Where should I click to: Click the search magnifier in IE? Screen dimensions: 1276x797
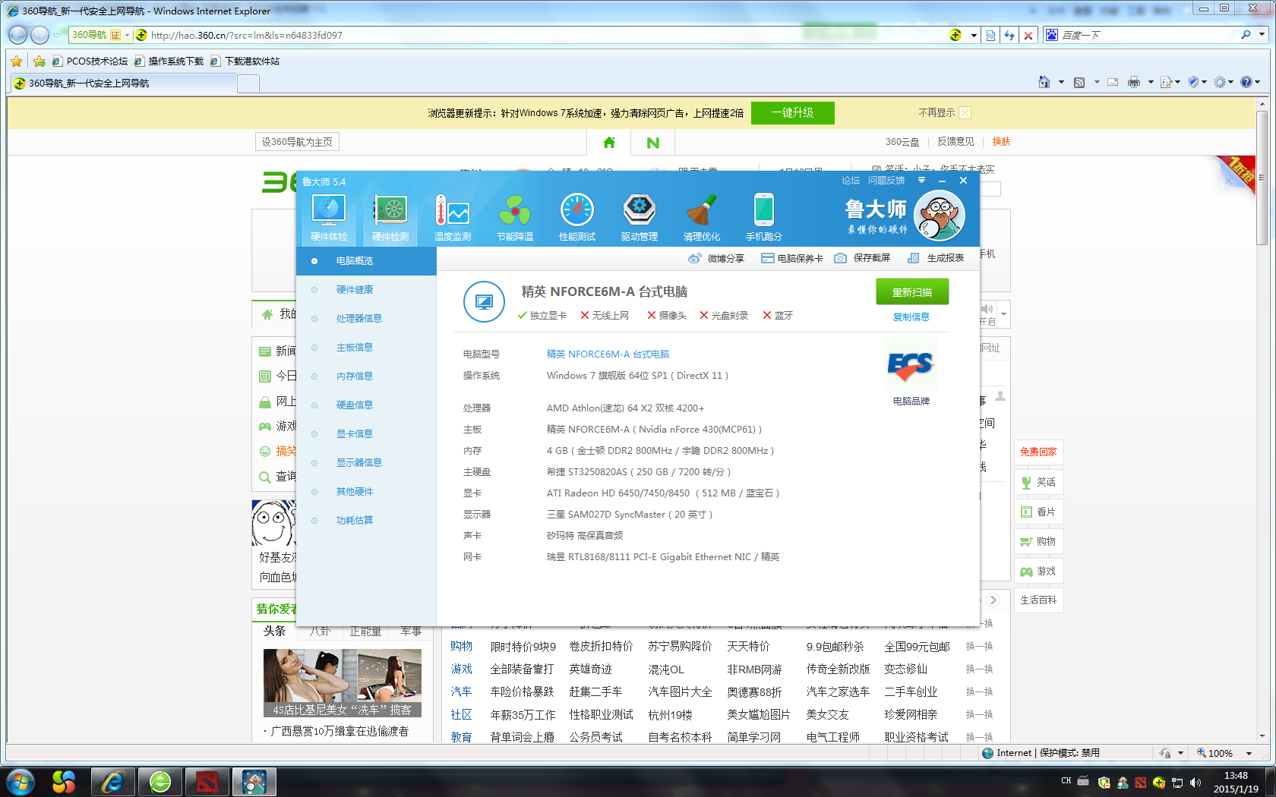click(x=1246, y=35)
